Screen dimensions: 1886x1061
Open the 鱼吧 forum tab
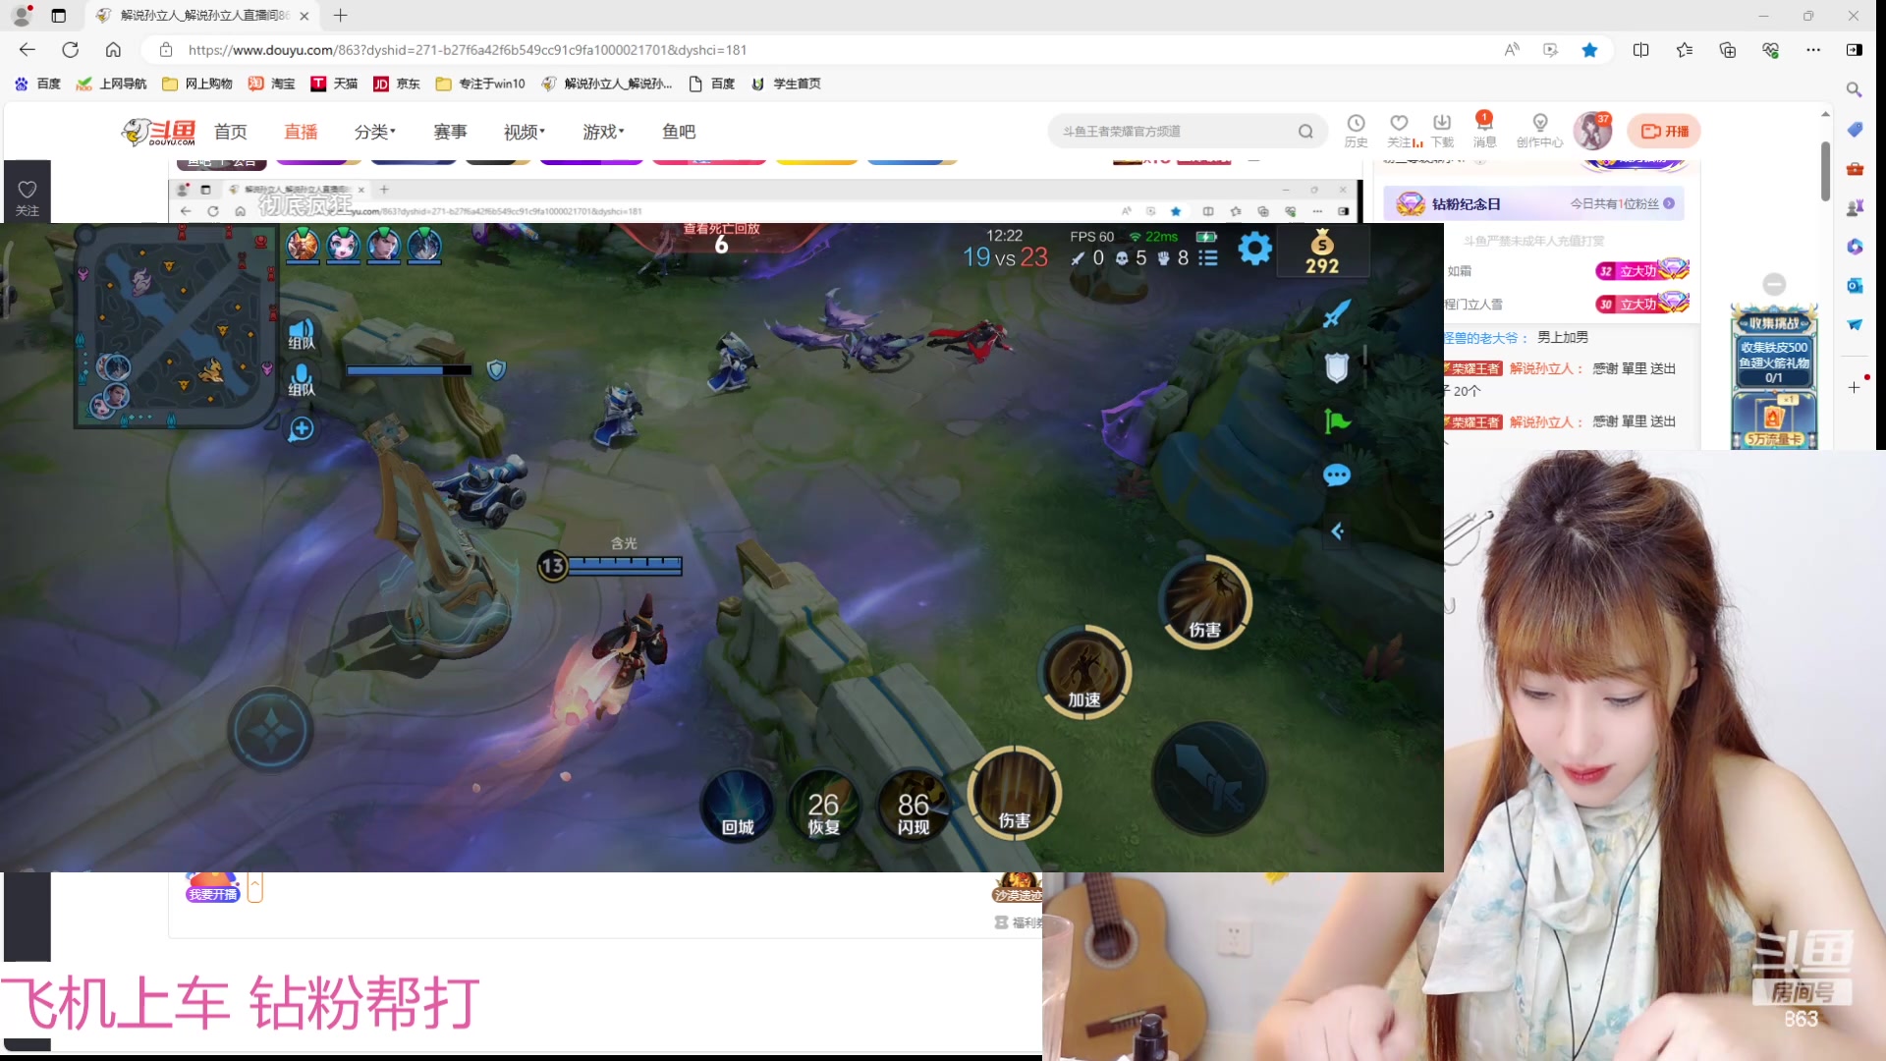click(679, 132)
